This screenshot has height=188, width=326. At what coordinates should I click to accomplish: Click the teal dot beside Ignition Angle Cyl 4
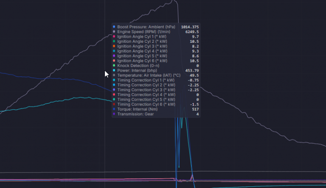pos(114,51)
